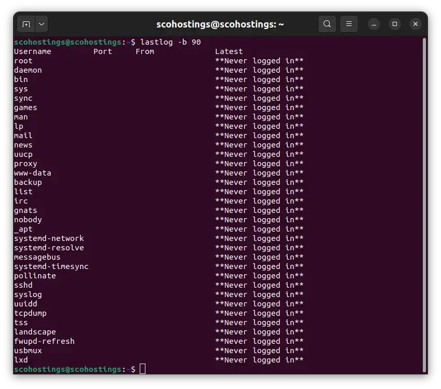This screenshot has width=441, height=389.
Task: Click the window title scohostings@scohostings: ~
Action: [x=220, y=24]
